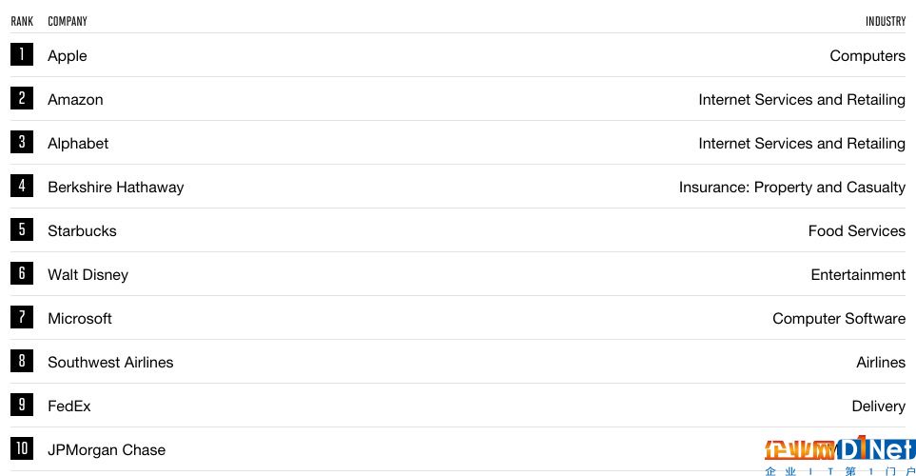Click the D1Net watermark logo
This screenshot has height=476, width=916.
[x=840, y=455]
